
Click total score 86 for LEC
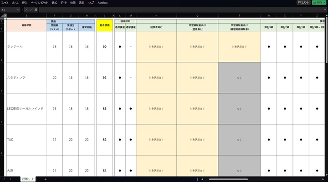[105, 109]
